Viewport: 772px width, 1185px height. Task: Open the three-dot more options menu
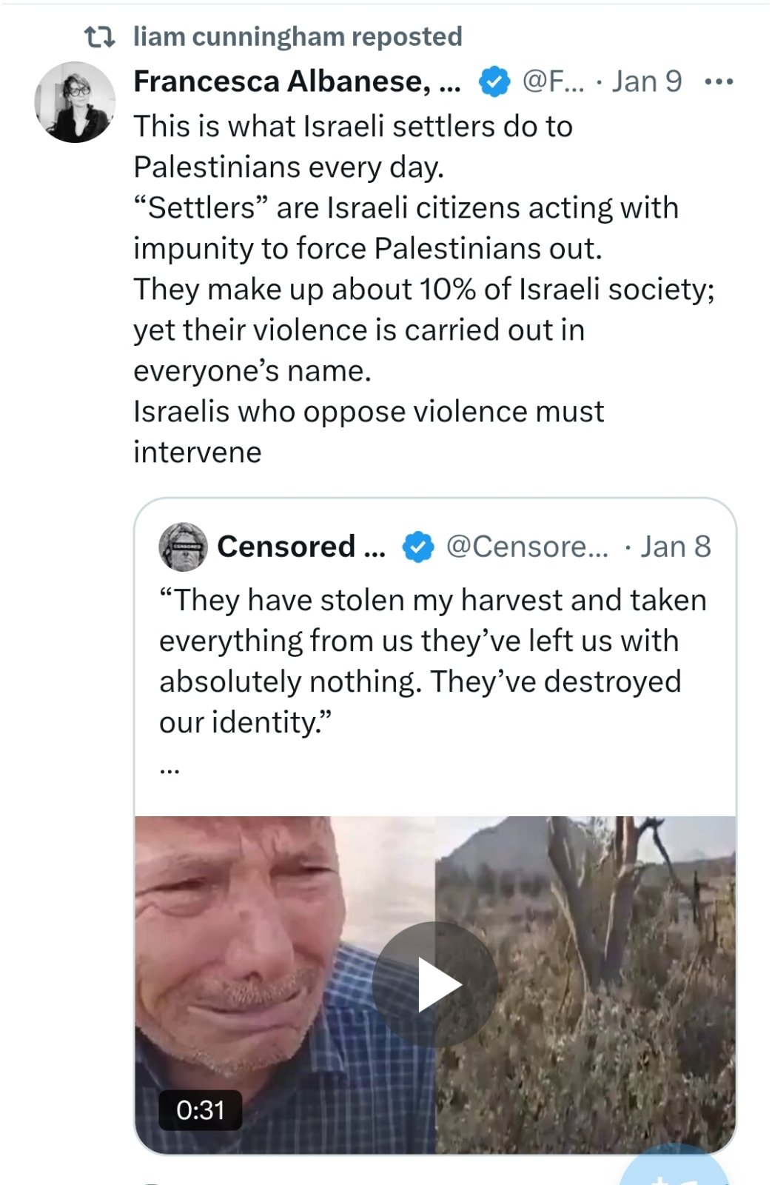click(x=719, y=81)
